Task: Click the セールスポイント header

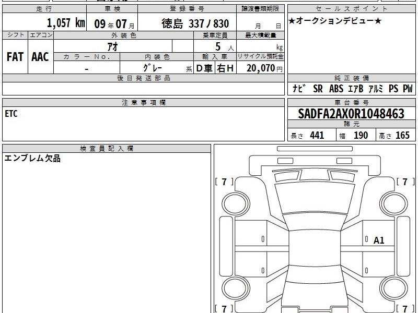Action: tap(352, 9)
